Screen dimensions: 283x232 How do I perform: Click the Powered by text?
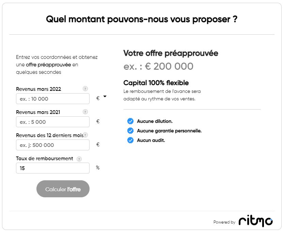pos(224,222)
